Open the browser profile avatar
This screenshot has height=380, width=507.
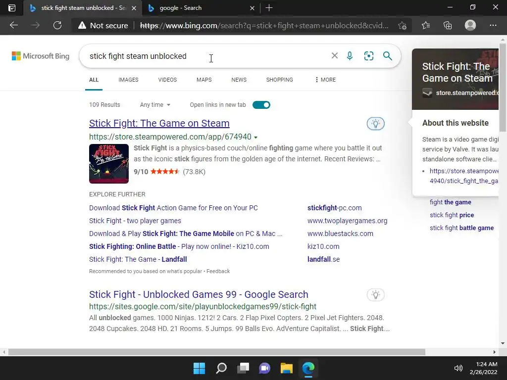tap(470, 25)
